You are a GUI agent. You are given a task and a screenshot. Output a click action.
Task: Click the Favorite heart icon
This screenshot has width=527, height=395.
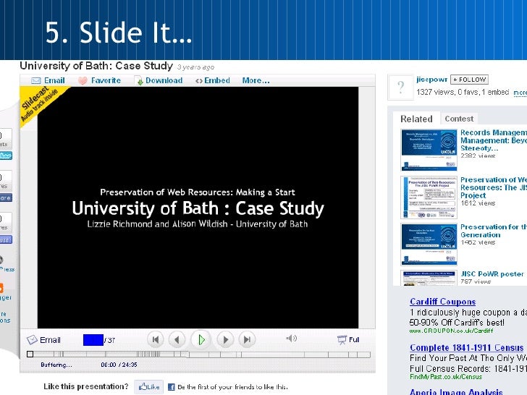83,80
